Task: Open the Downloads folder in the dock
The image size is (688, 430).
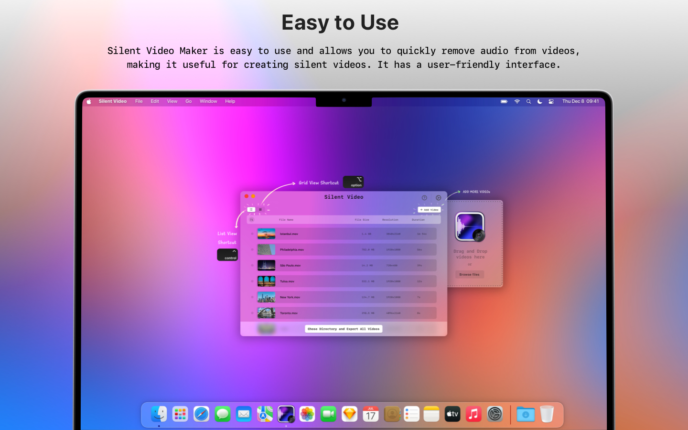Action: (526, 414)
